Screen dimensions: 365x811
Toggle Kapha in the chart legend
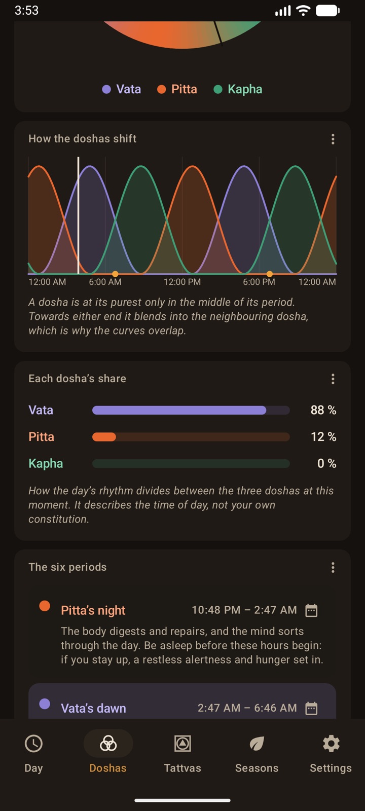238,89
